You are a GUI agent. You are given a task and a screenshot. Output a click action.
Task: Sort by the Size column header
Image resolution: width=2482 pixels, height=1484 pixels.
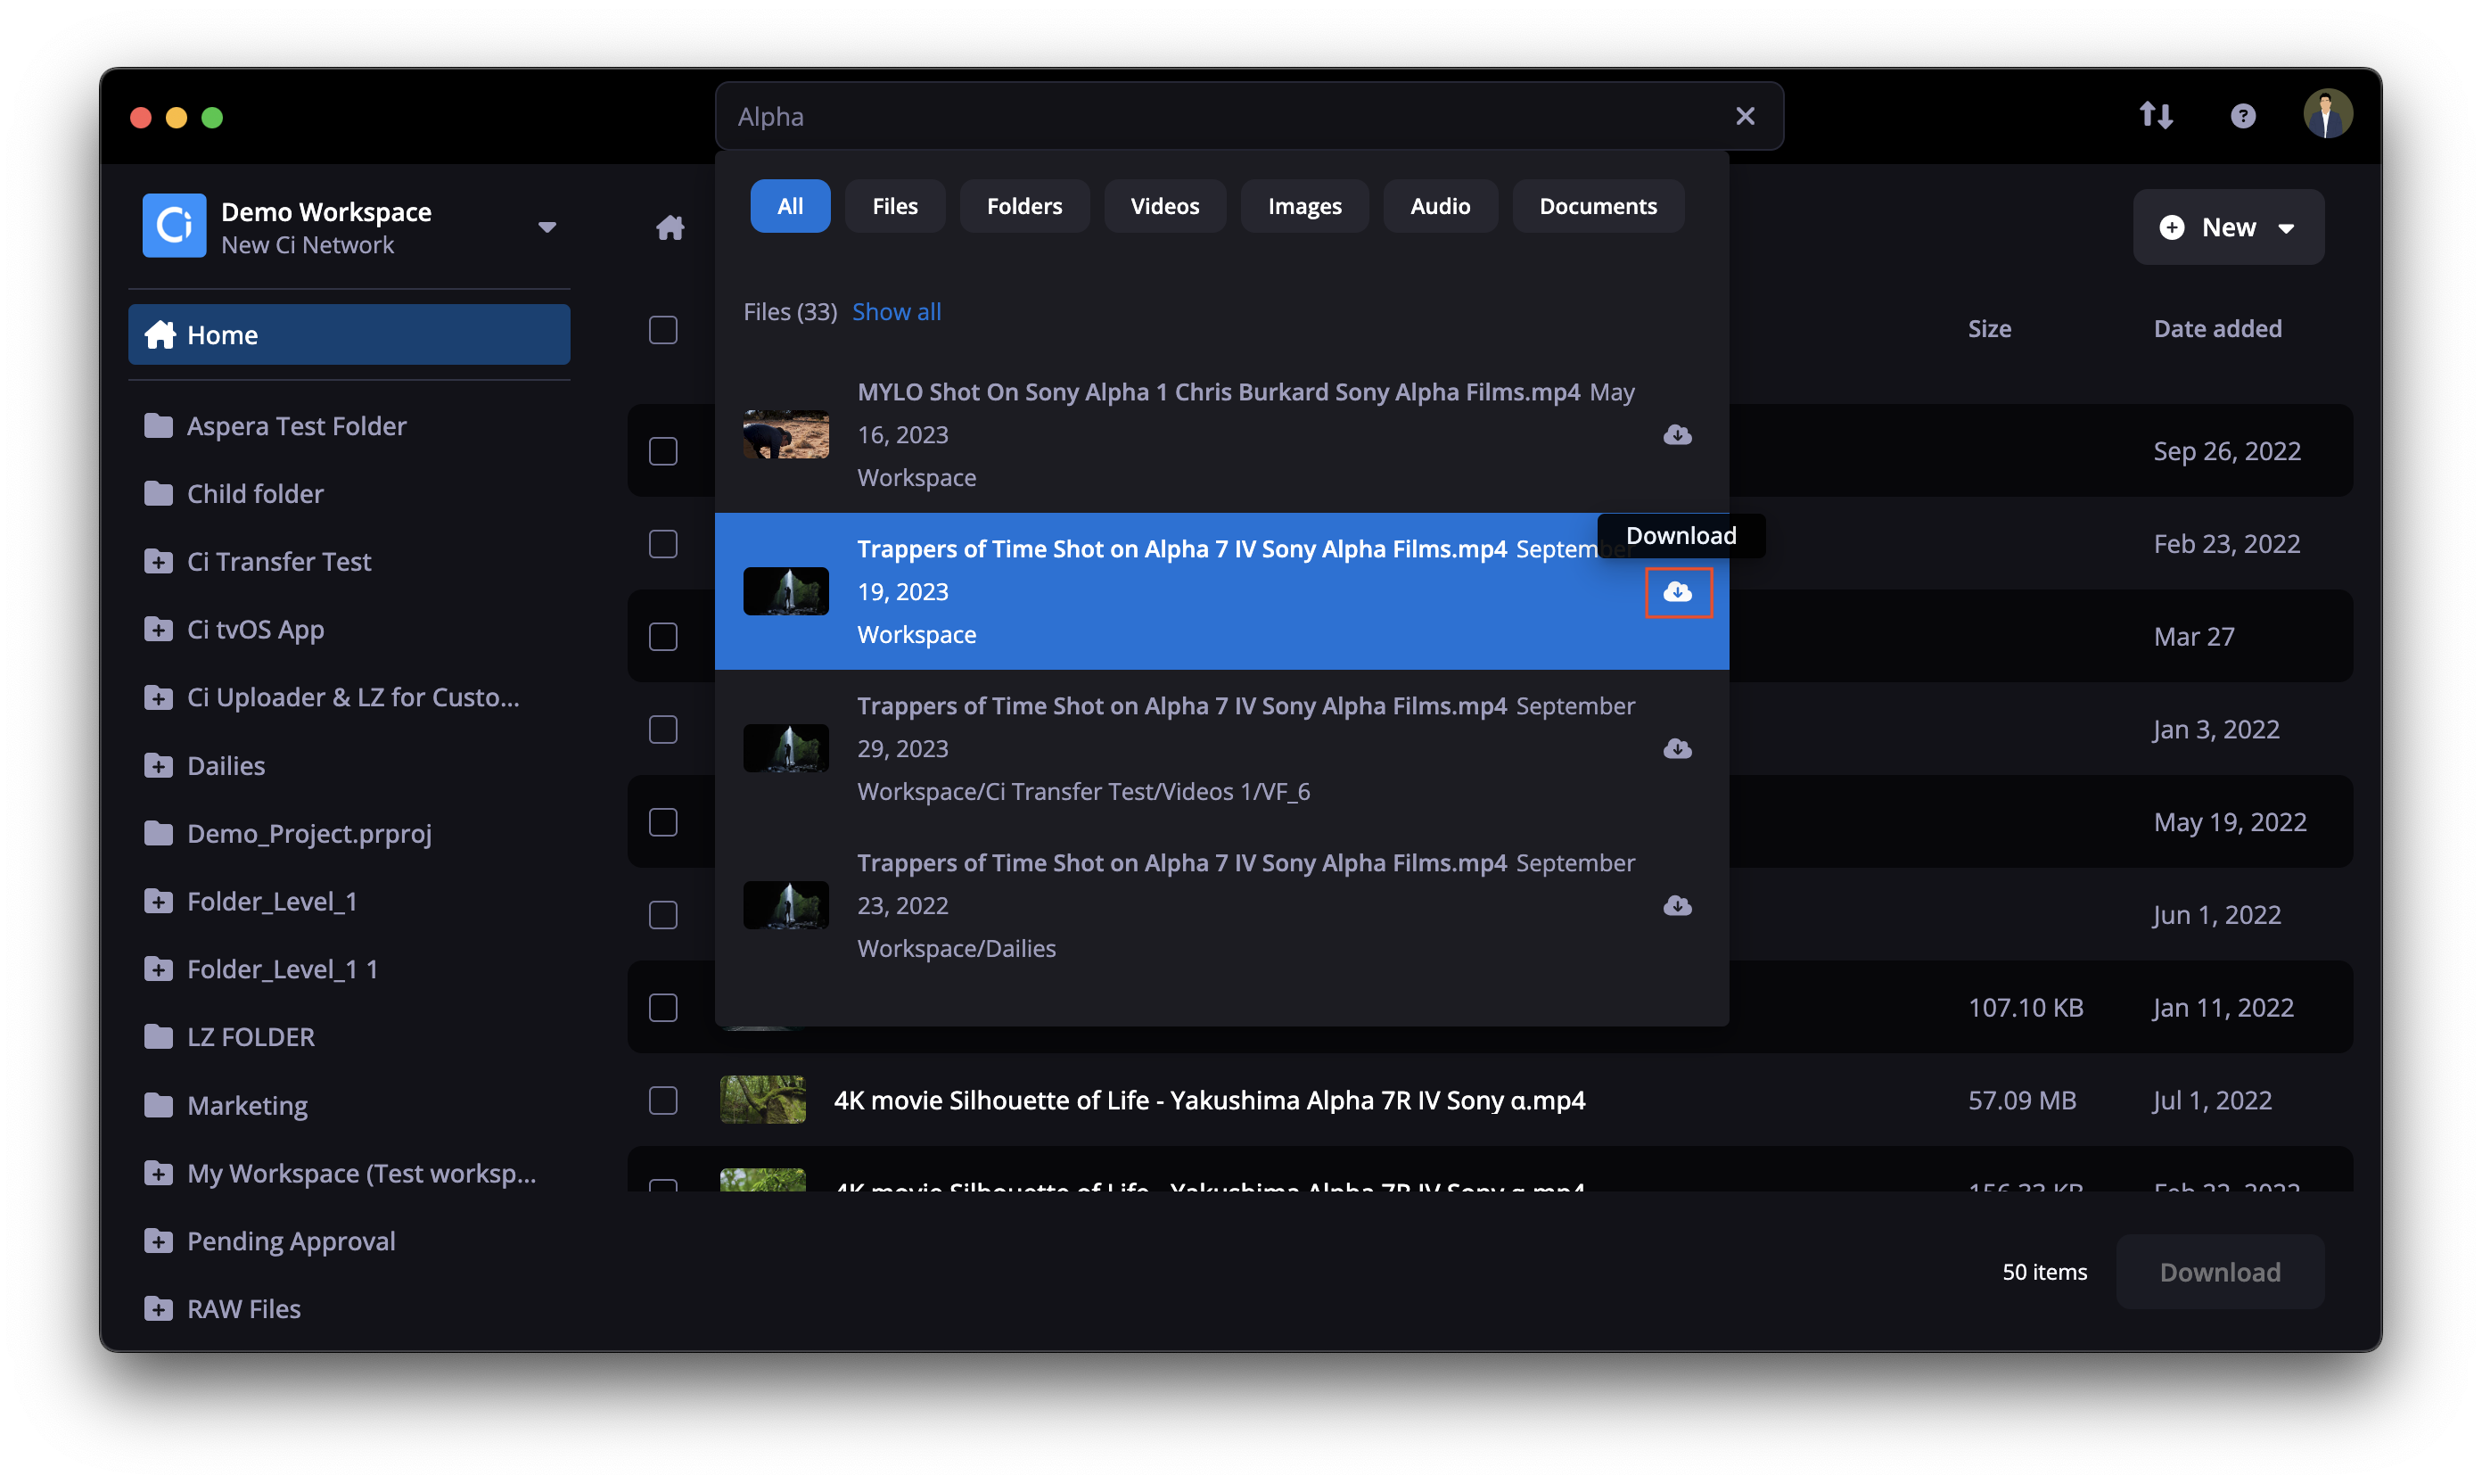pyautogui.click(x=1989, y=329)
